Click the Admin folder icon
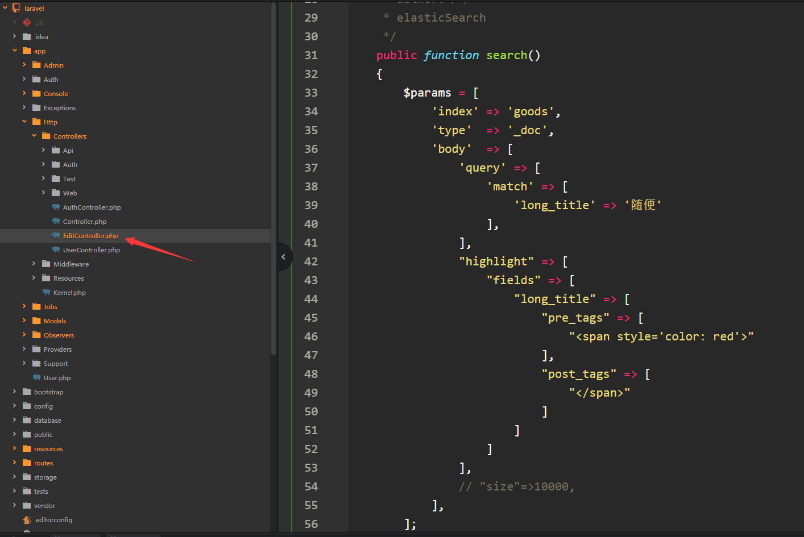Image resolution: width=804 pixels, height=537 pixels. coord(36,65)
